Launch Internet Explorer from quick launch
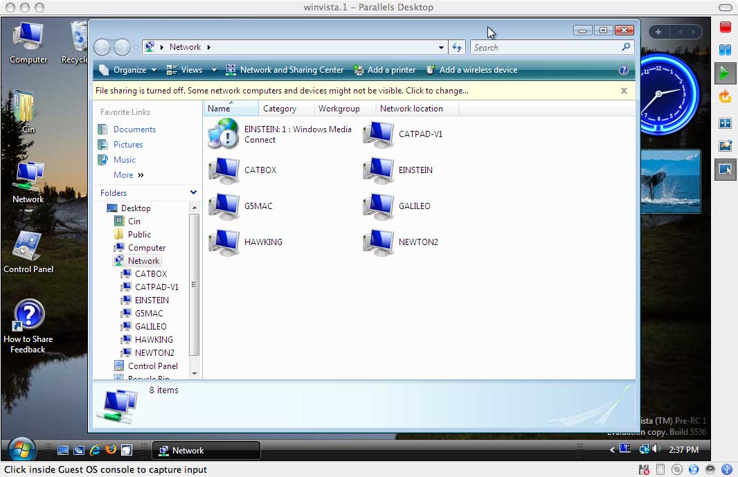738x477 pixels. point(95,450)
